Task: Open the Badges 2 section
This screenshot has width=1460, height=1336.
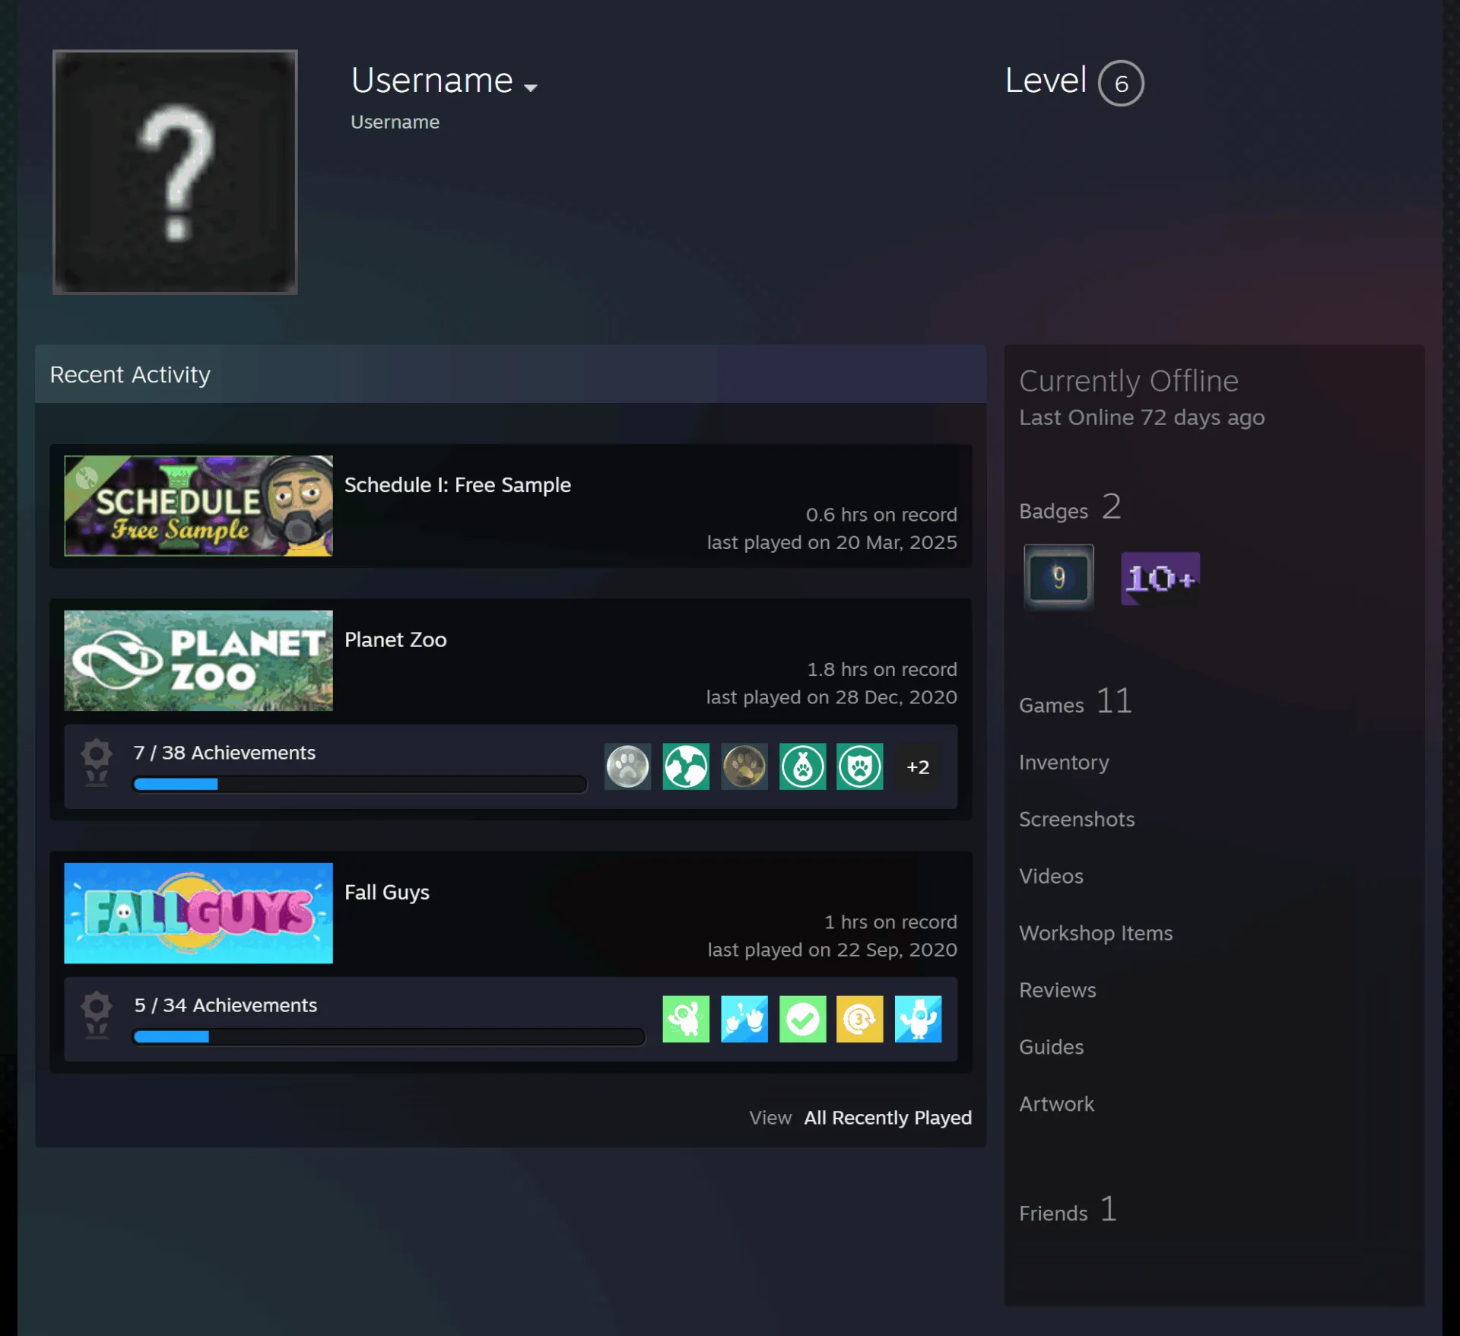Action: (x=1070, y=508)
